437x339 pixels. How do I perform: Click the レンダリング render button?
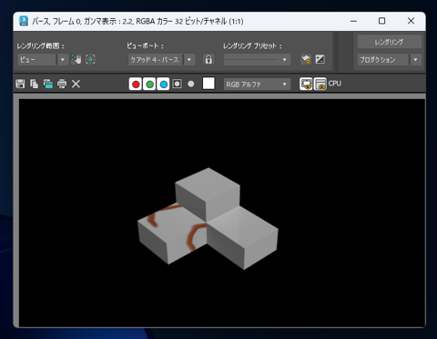click(x=389, y=42)
